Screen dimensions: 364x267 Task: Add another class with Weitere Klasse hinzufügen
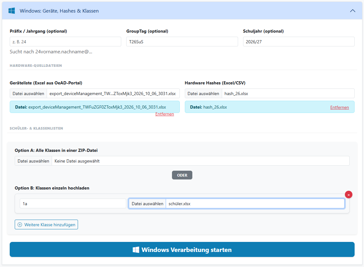tap(46, 224)
